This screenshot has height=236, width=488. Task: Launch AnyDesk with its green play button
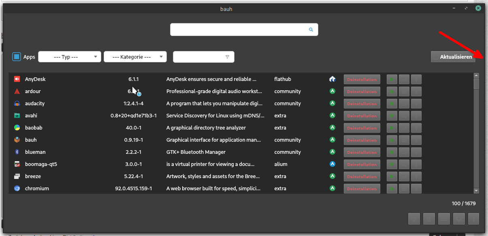(x=392, y=79)
